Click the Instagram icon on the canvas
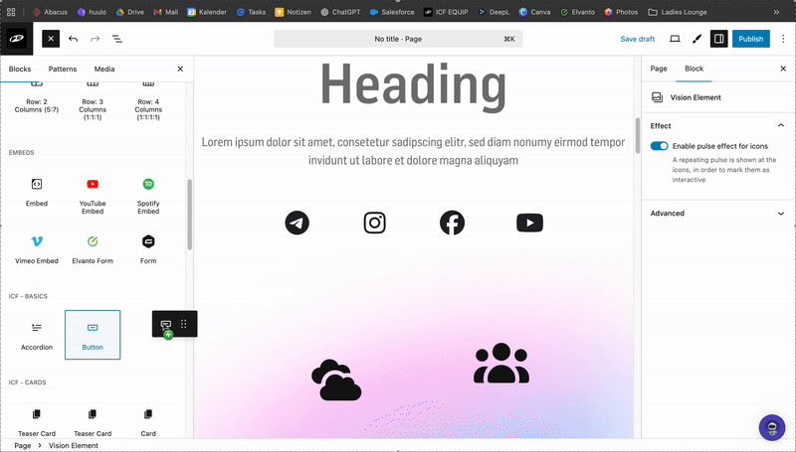The height and width of the screenshot is (452, 796). tap(375, 223)
